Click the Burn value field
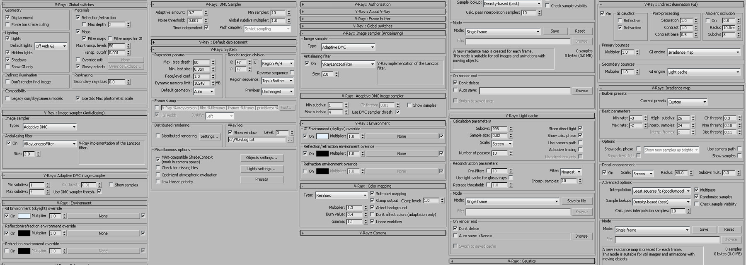Image resolution: width=746 pixels, height=265 pixels. coord(354,215)
